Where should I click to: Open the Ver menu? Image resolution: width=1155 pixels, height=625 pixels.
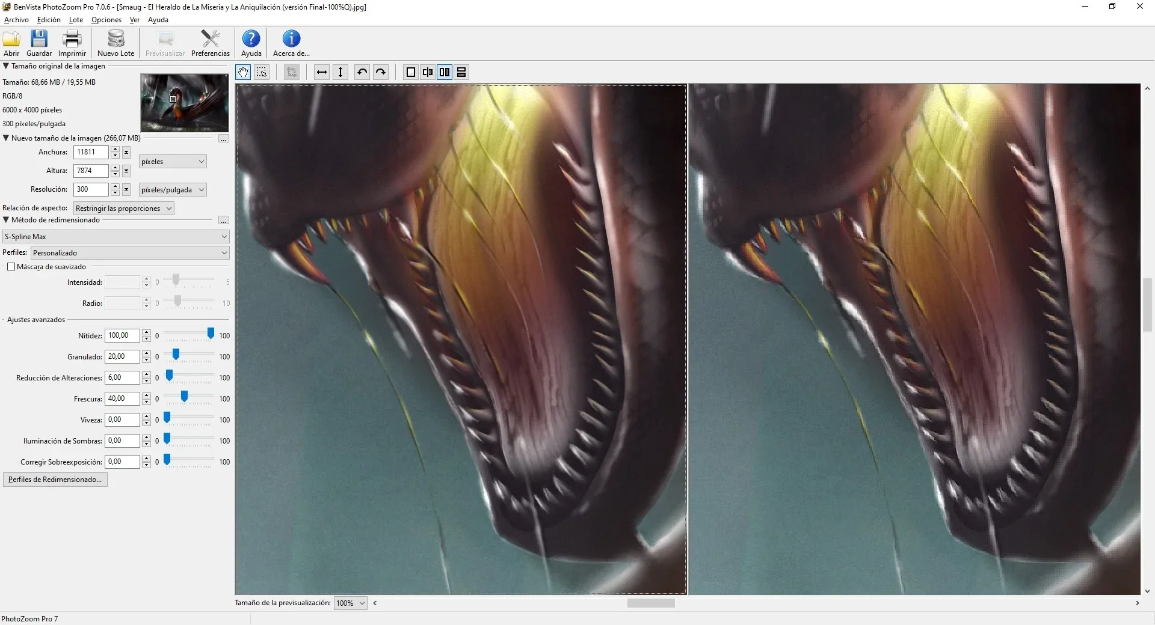(x=135, y=20)
